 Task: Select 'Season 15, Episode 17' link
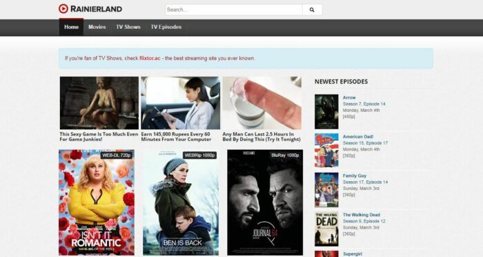pyautogui.click(x=365, y=143)
